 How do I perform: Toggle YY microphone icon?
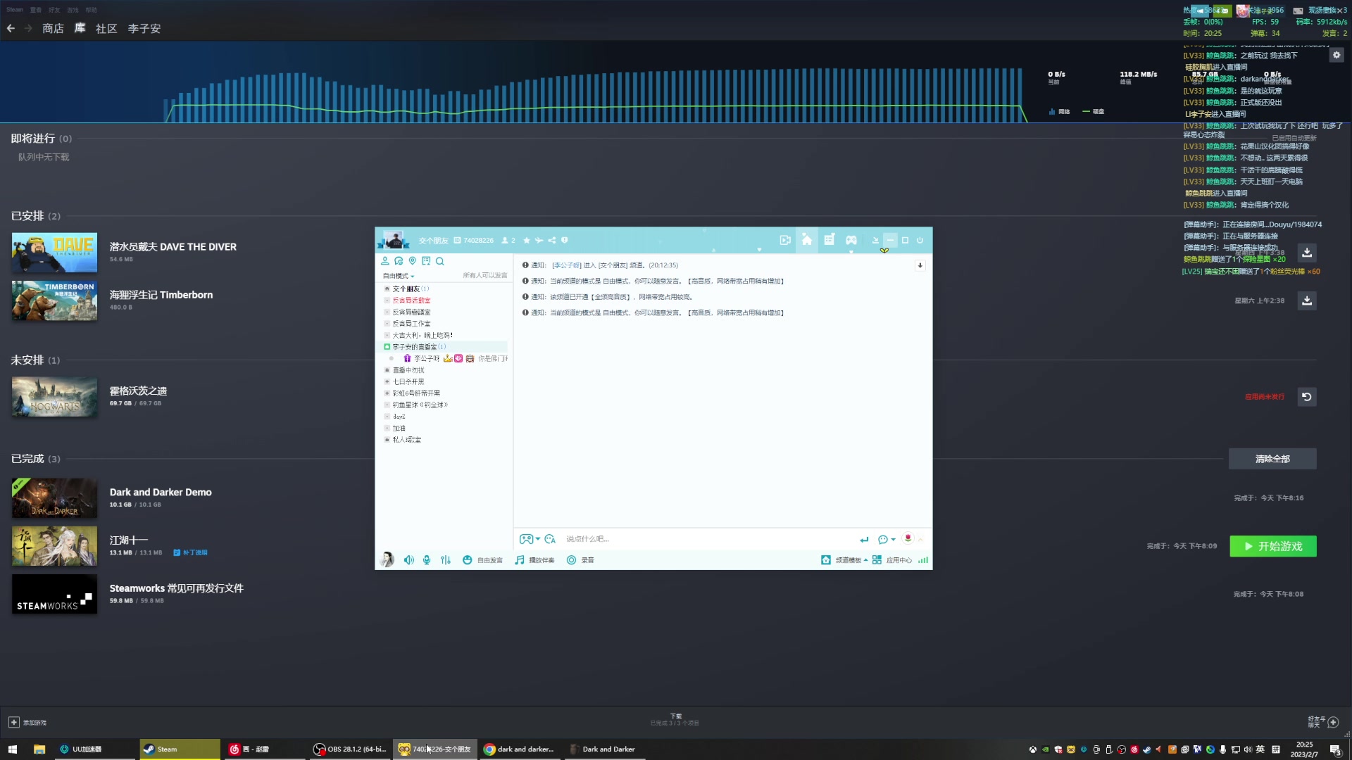[x=427, y=560]
